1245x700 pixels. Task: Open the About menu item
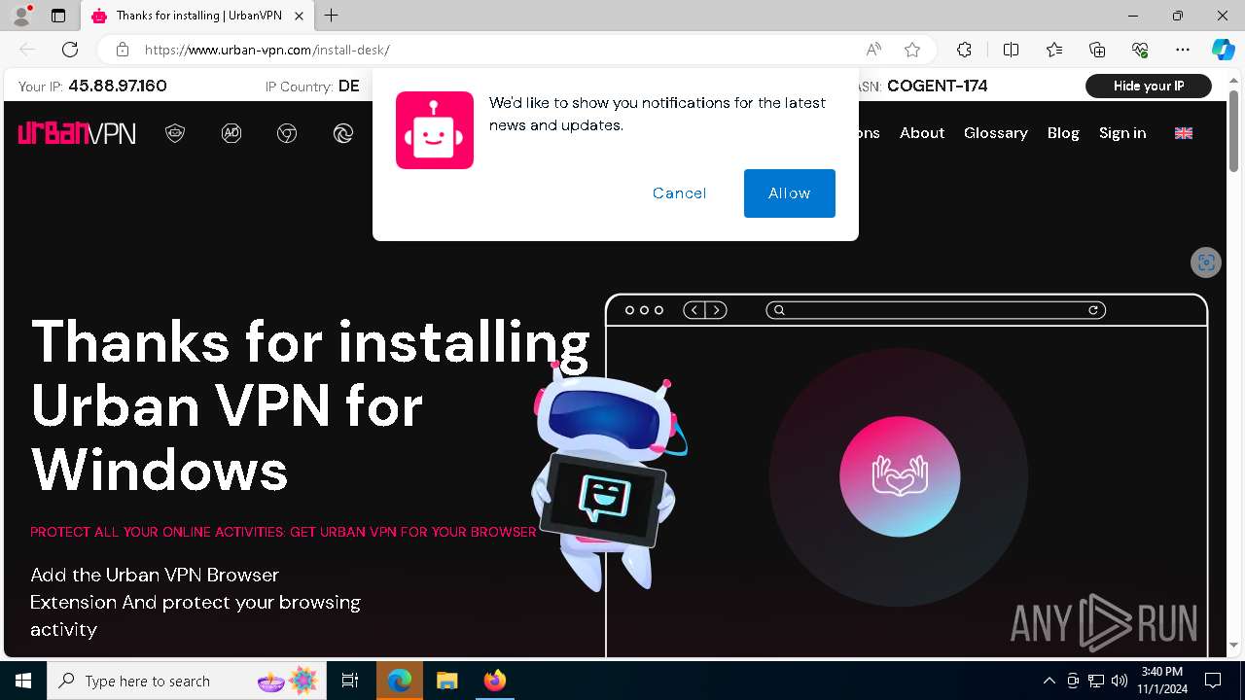pos(922,133)
